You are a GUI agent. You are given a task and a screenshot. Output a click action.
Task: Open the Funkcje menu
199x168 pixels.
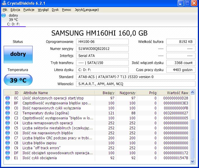pos(29,10)
